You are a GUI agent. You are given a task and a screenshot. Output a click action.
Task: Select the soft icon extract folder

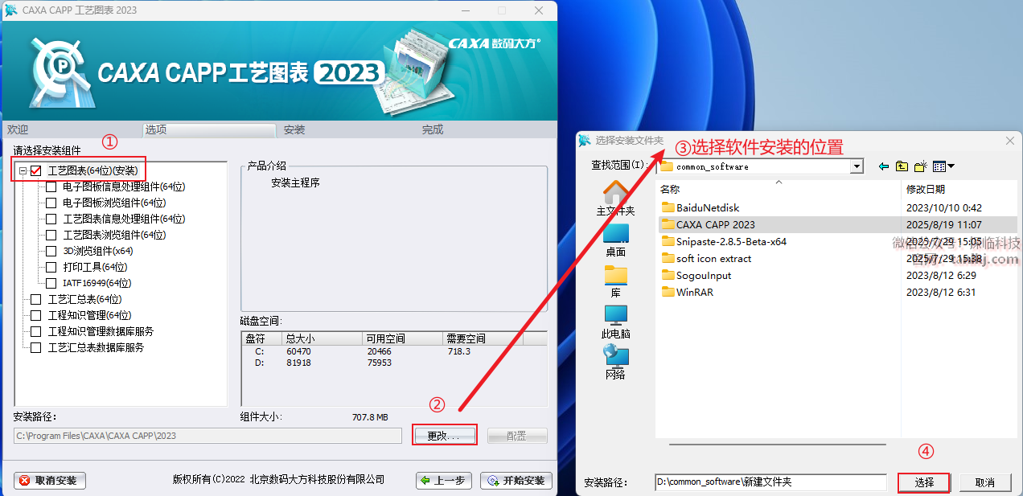coord(706,258)
